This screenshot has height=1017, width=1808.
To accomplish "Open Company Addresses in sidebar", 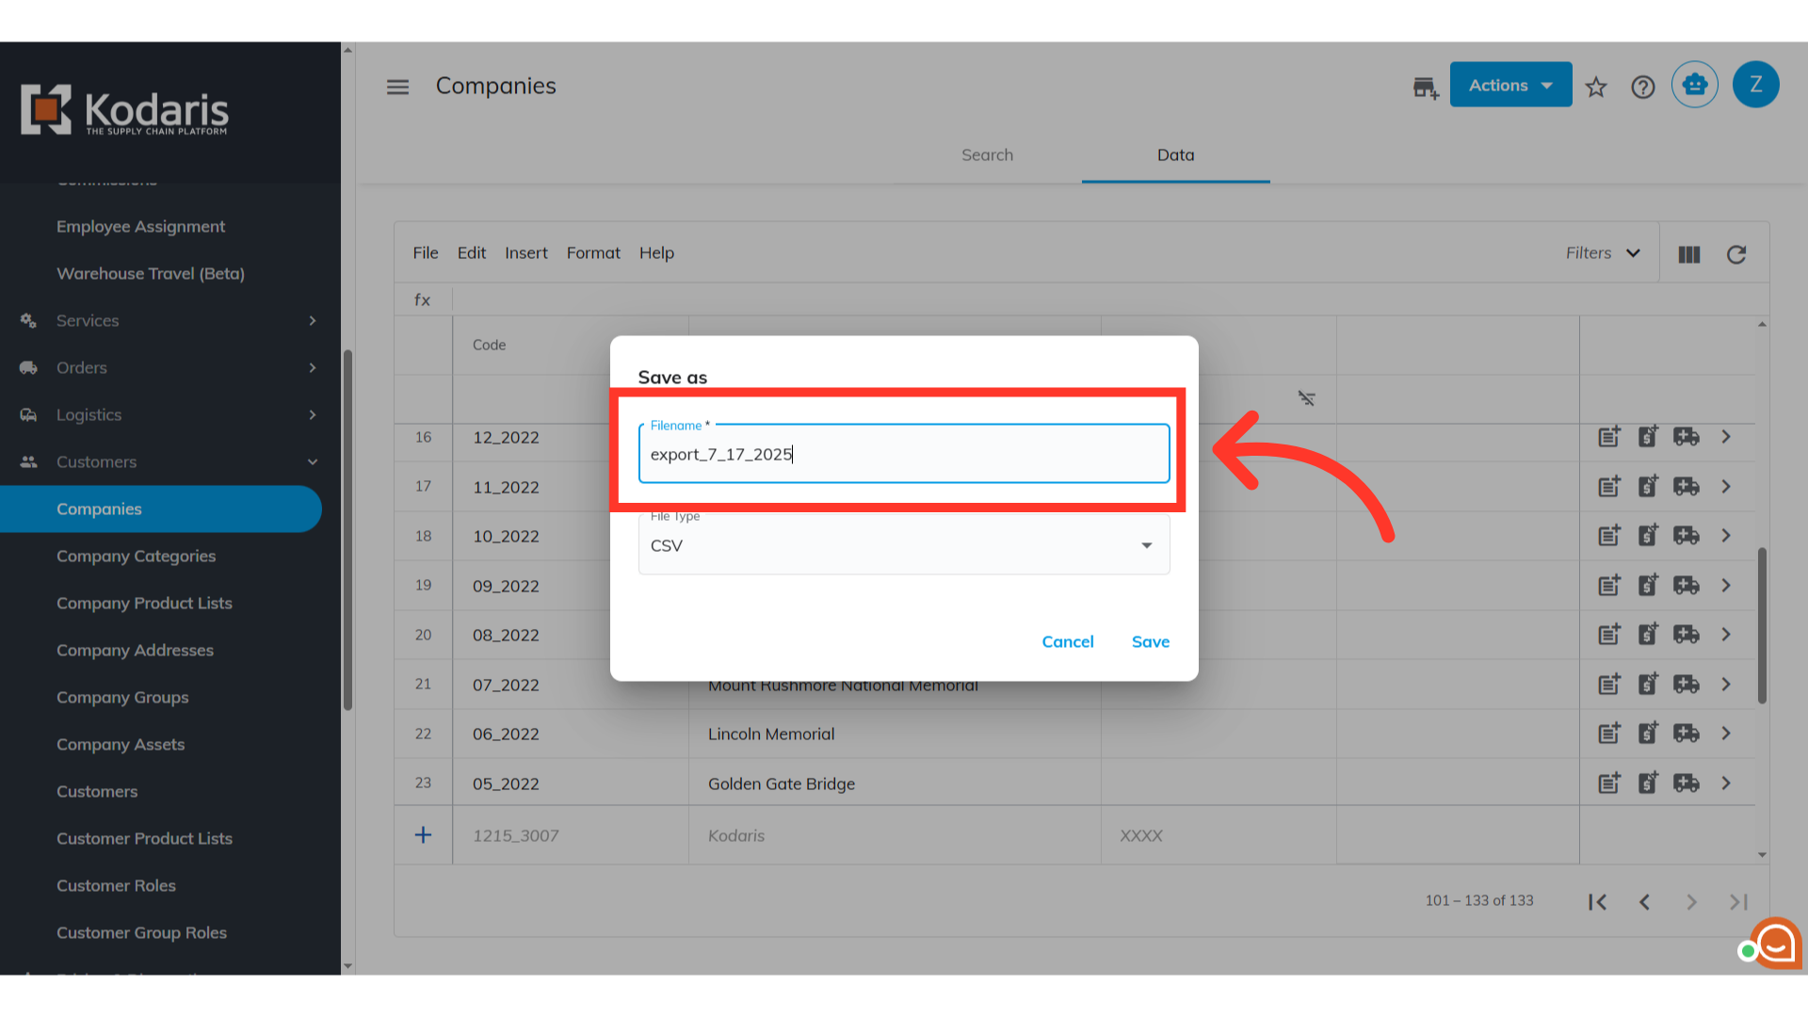I will 135,650.
